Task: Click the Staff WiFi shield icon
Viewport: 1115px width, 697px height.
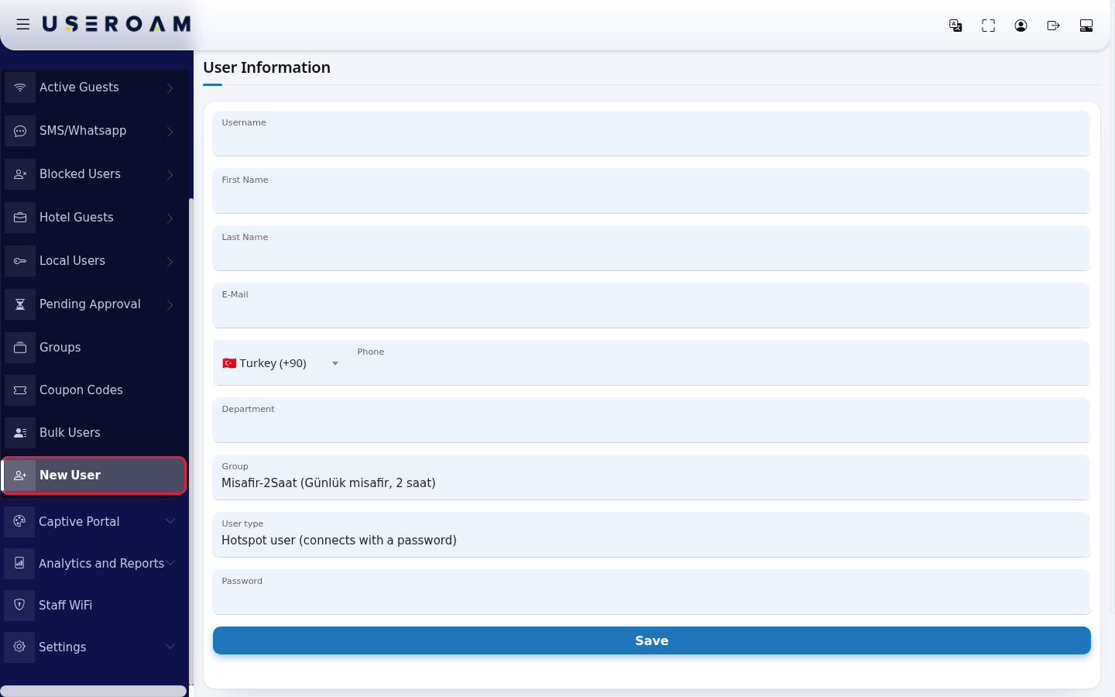Action: pos(19,606)
